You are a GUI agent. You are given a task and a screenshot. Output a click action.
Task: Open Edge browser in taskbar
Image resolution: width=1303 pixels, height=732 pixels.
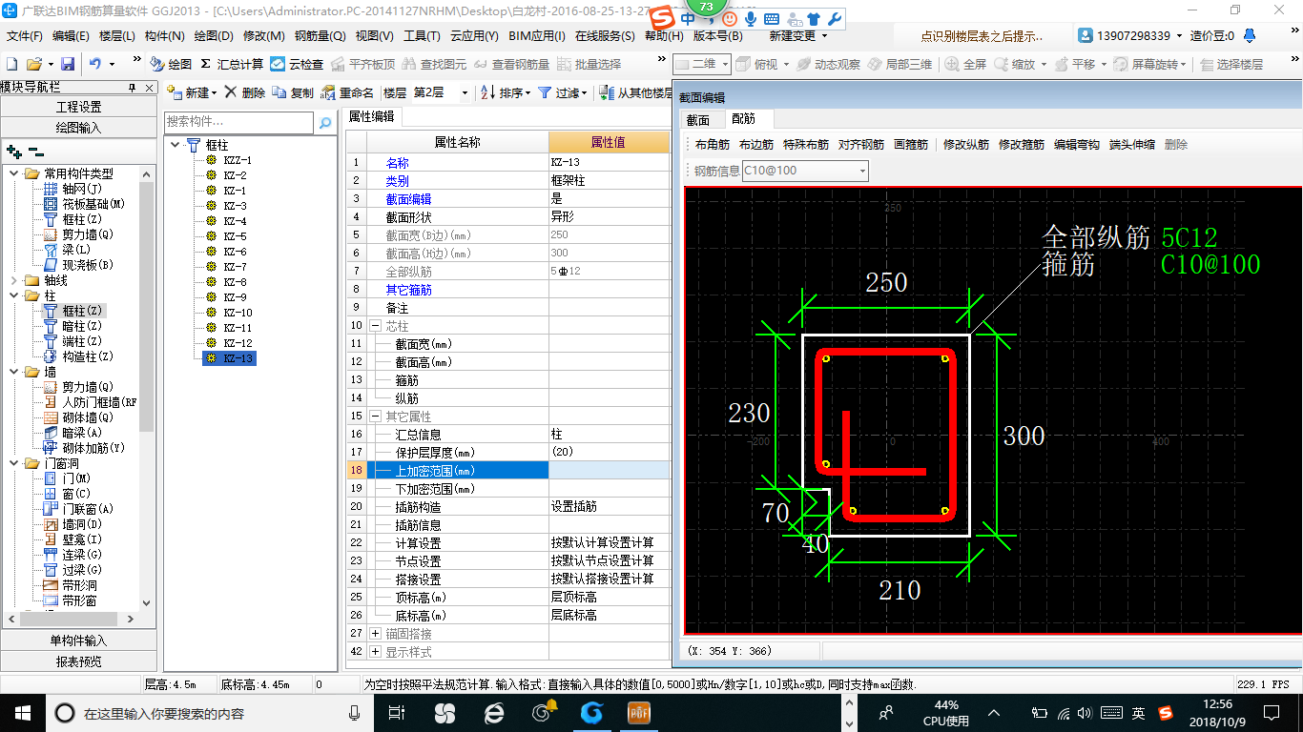[493, 713]
